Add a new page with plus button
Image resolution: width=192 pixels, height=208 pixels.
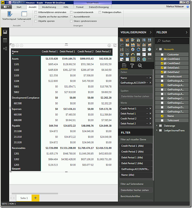point(35,198)
